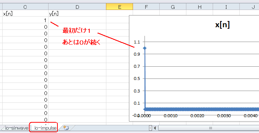Select the cell containing value 1
Screen dimensions: 259x133
[25, 20]
